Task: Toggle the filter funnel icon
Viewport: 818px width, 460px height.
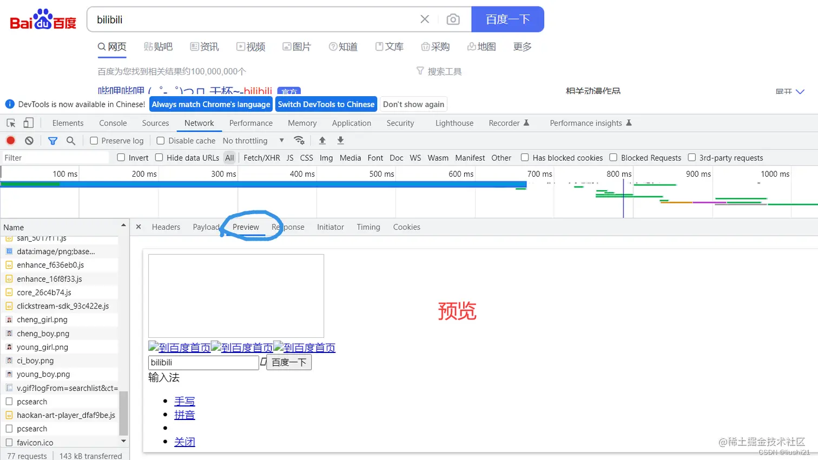Action: [x=52, y=141]
